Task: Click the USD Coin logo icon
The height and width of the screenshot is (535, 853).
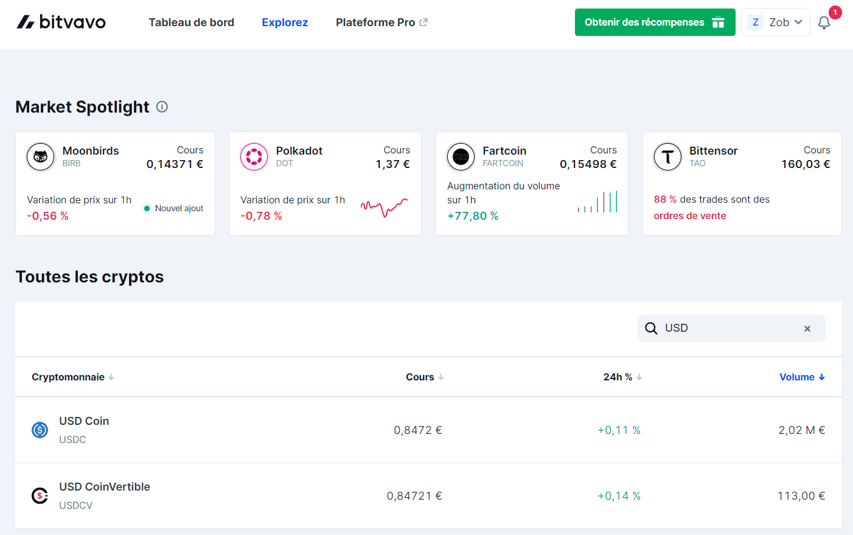Action: (x=40, y=430)
